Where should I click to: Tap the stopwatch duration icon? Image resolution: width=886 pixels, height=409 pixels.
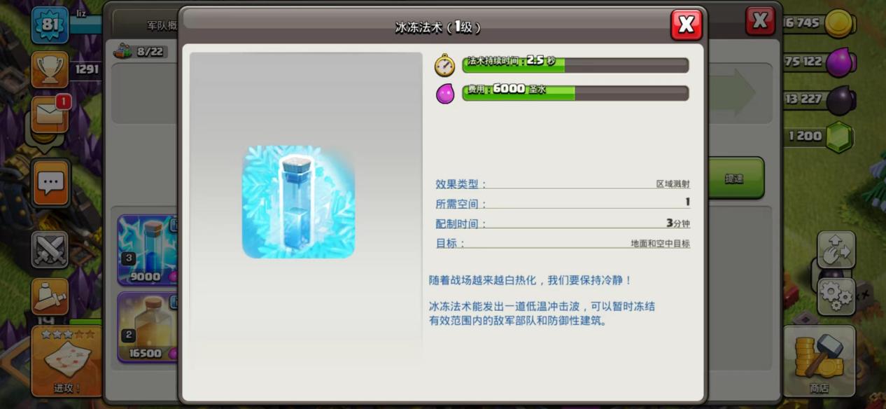[x=445, y=65]
